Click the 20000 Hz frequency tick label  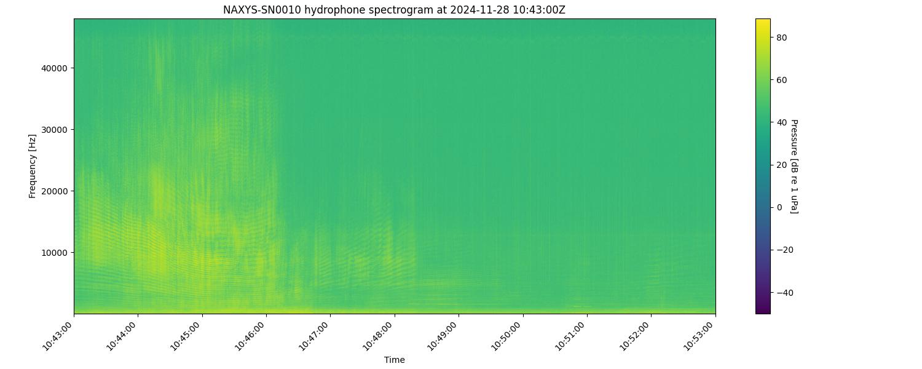click(x=54, y=191)
